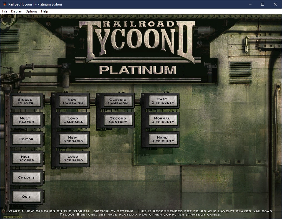Launch the Editor
This screenshot has height=219, width=282.
coord(26,139)
